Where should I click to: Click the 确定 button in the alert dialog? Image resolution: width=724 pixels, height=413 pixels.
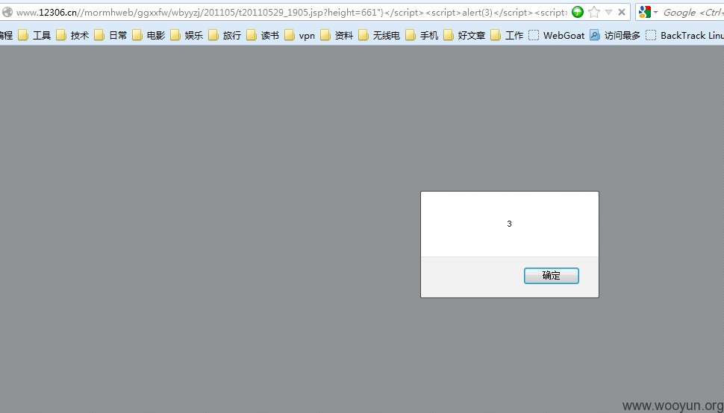[552, 276]
